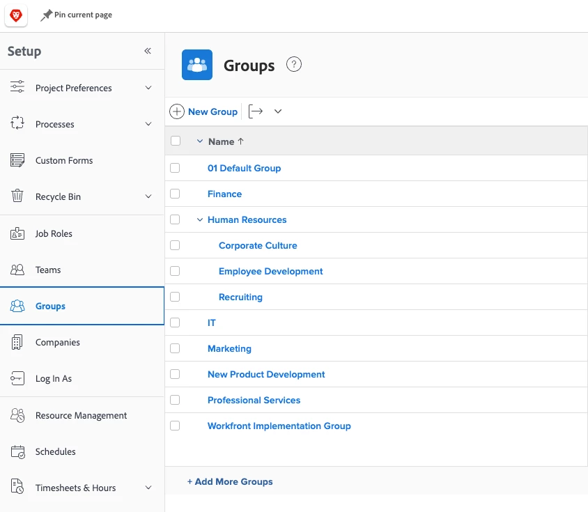Check the Workfront Implementation Group checkbox

pyautogui.click(x=175, y=426)
